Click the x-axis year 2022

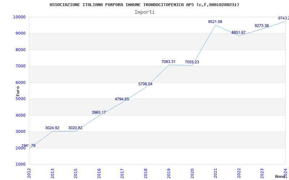coord(239,173)
